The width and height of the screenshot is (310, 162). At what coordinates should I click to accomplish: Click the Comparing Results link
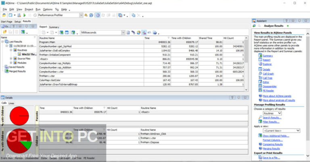pos(273,144)
